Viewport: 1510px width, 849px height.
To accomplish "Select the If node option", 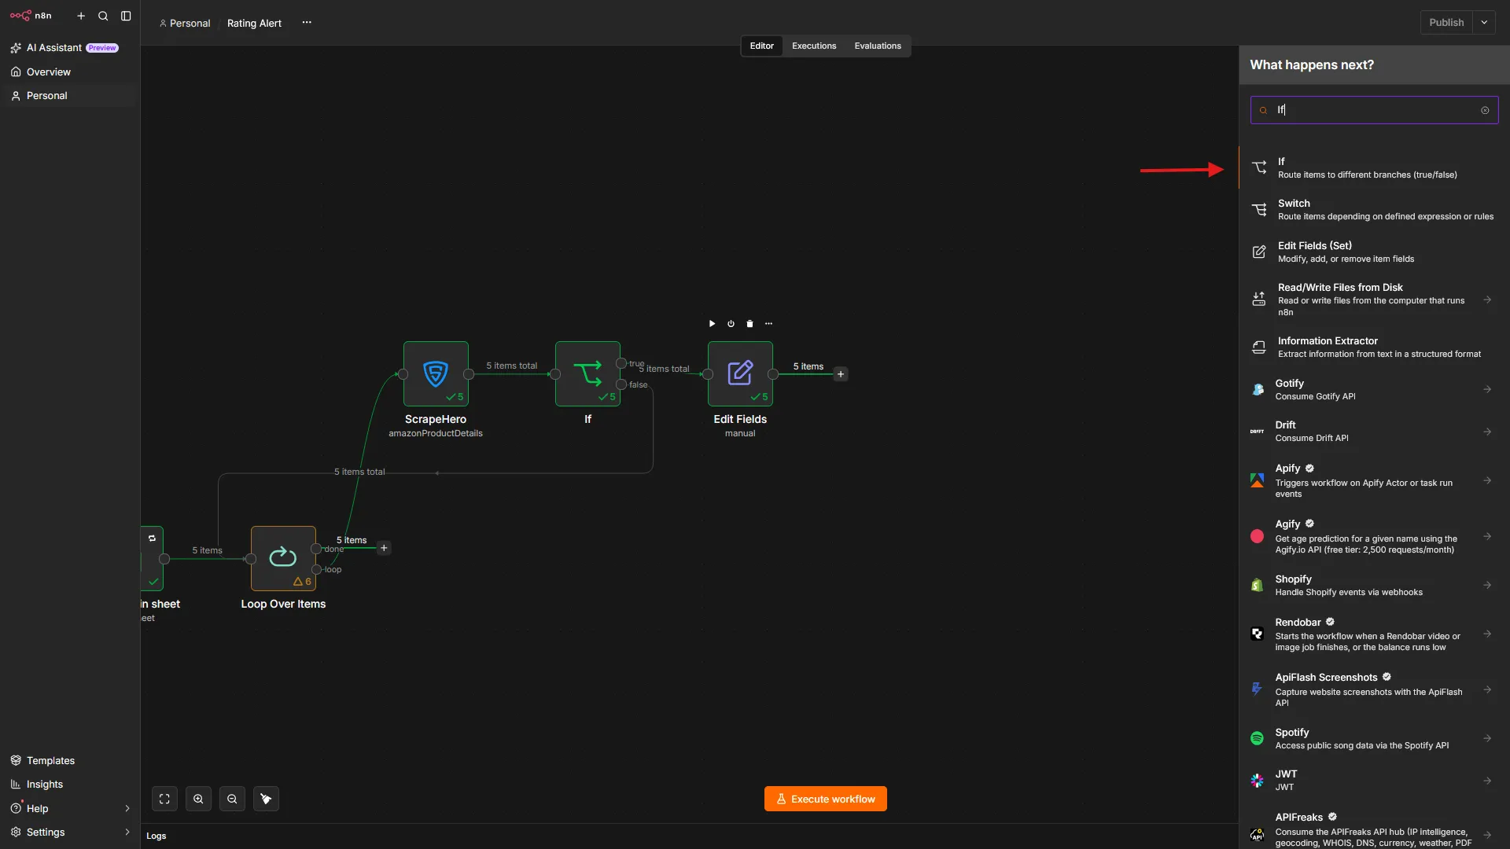I will (x=1374, y=167).
